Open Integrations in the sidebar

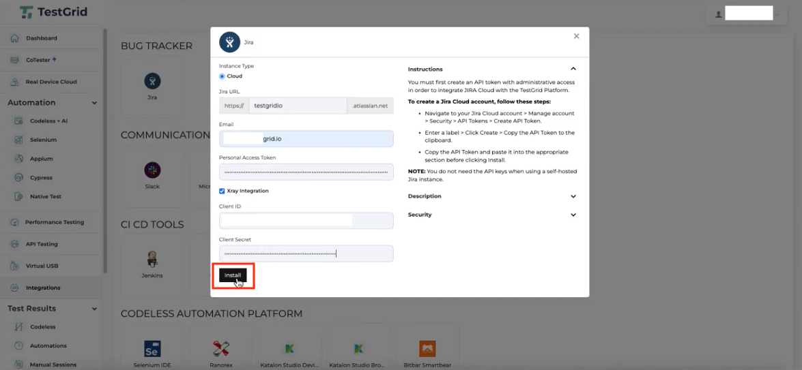(43, 288)
